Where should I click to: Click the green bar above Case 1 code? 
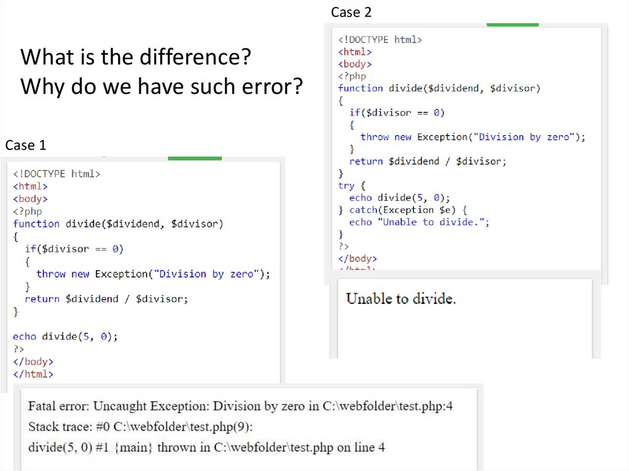(195, 158)
